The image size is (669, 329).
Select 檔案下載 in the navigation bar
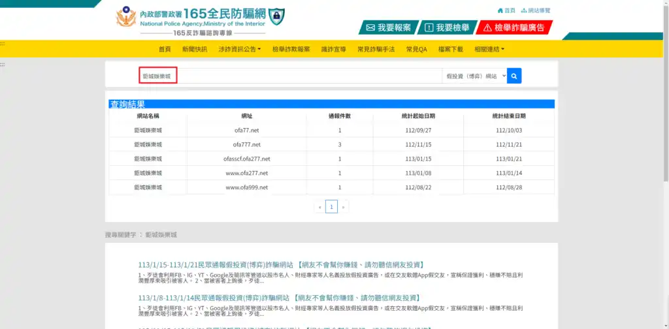(x=450, y=49)
